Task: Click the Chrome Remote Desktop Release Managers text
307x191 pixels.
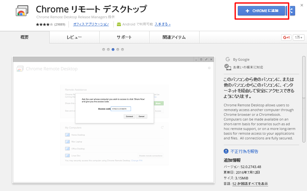Action: tap(72, 17)
